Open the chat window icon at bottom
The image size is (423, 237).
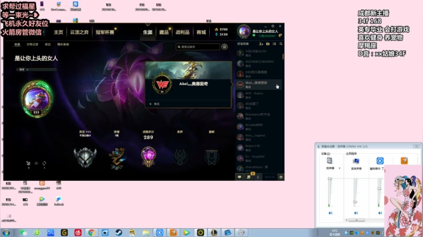coord(239,177)
